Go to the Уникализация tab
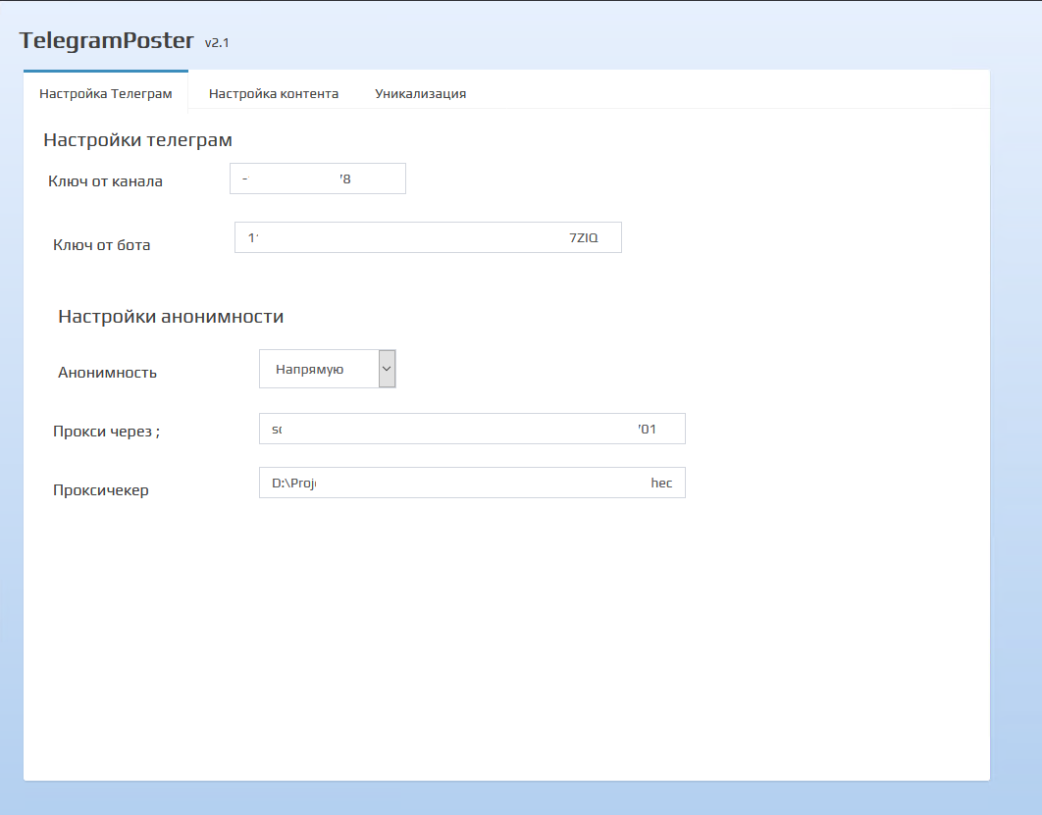 click(x=420, y=93)
